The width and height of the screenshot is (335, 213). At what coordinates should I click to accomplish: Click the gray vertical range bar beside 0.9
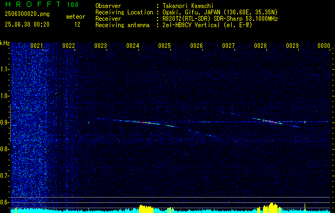(10, 123)
